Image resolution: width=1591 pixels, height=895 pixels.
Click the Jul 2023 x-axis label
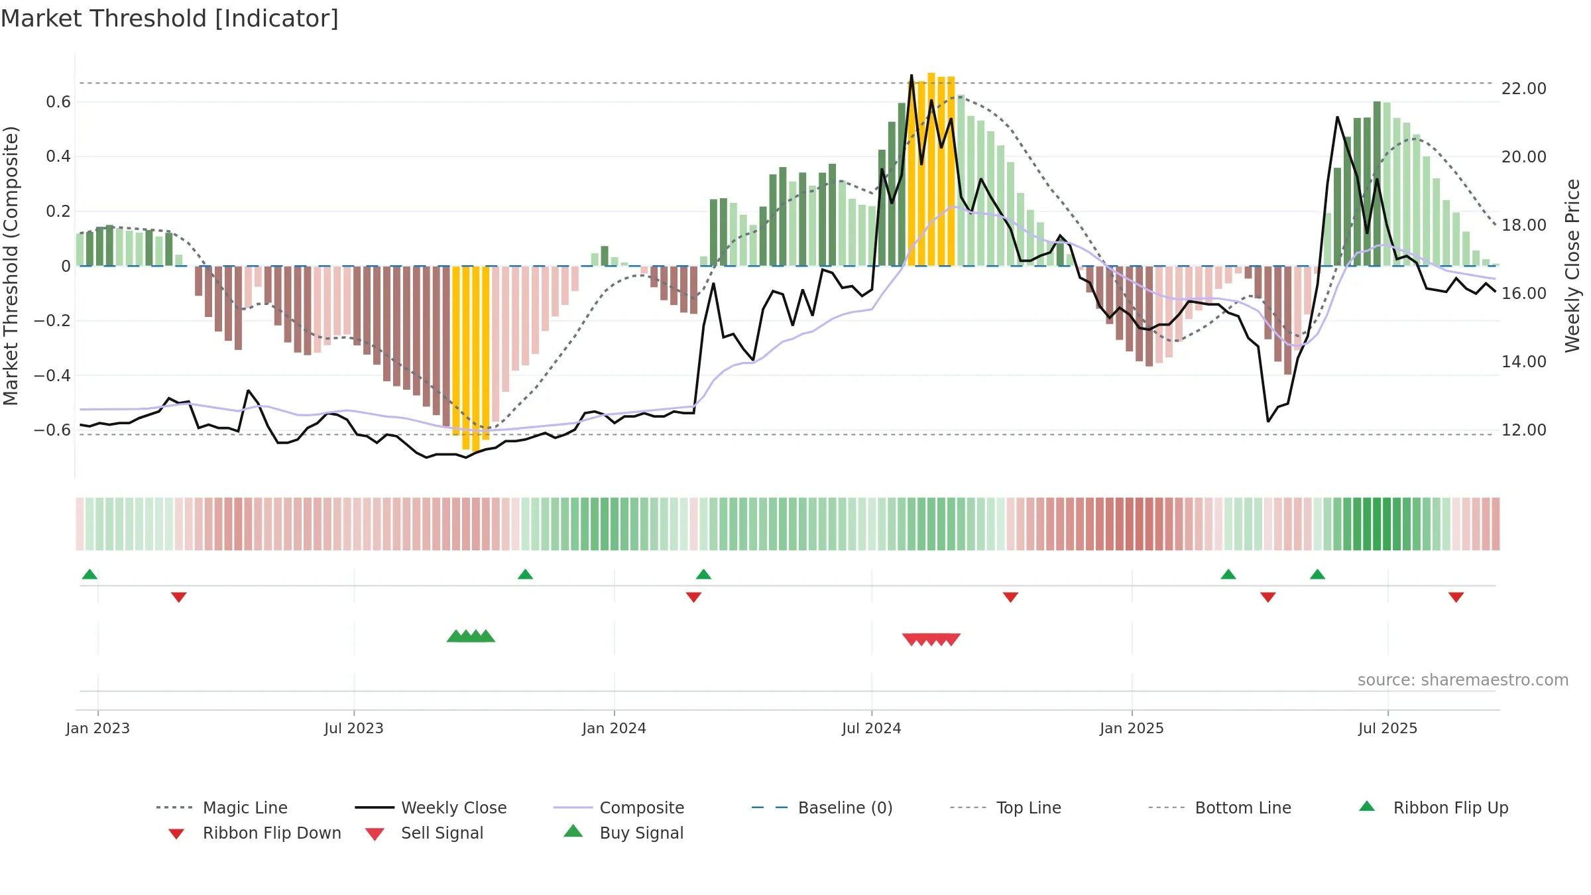point(354,728)
